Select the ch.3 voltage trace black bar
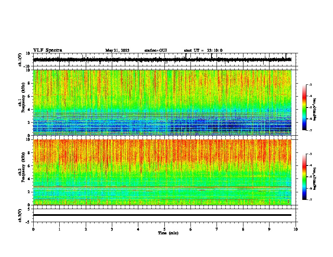This screenshot has width=333, height=257. pos(162,215)
